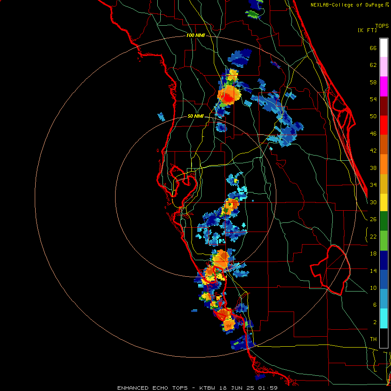
Task: Click the 38 legend value
Action: [x=373, y=168]
